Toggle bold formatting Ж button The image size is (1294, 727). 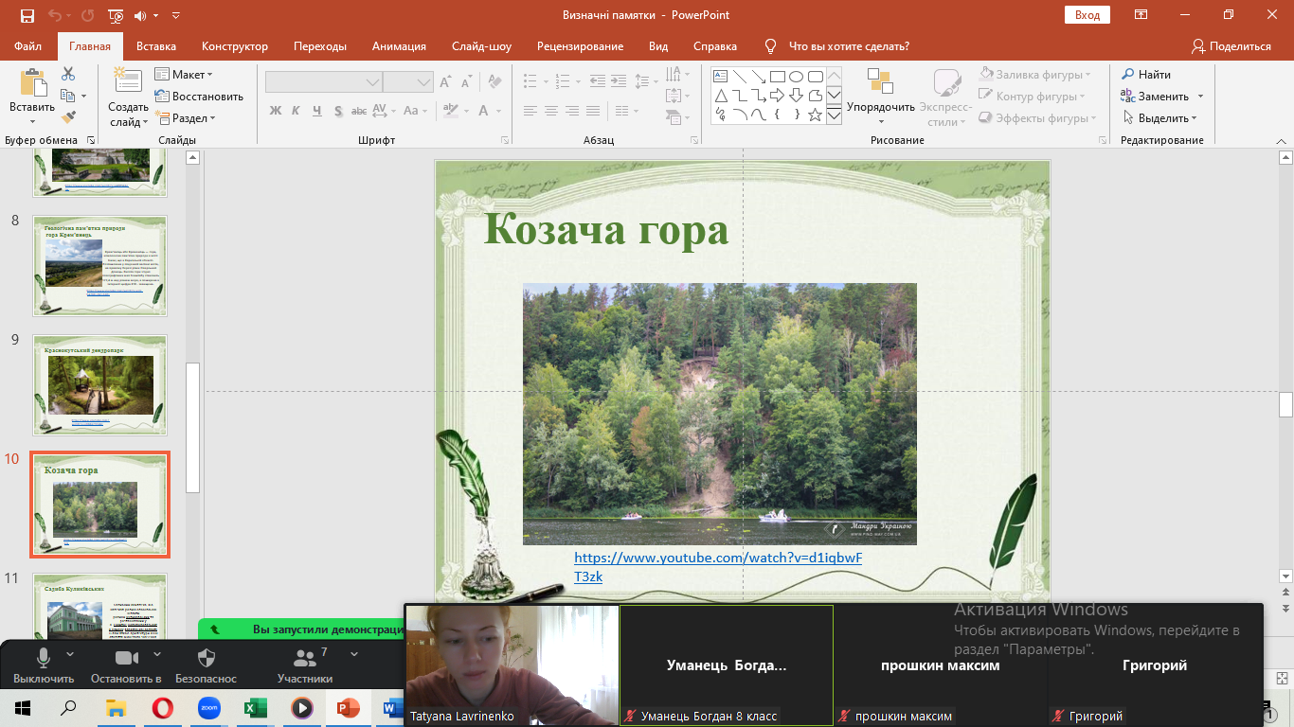tap(276, 111)
